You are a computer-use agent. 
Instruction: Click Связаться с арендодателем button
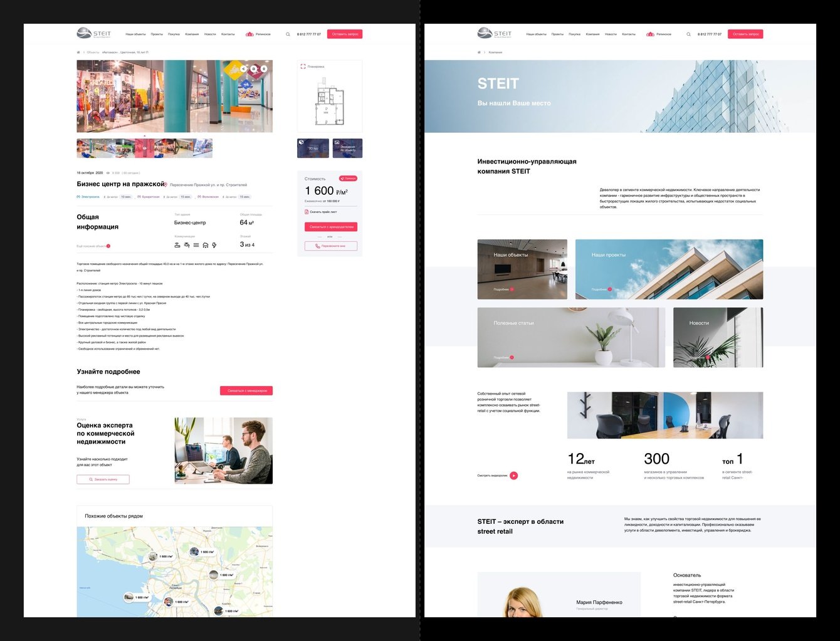pos(331,227)
